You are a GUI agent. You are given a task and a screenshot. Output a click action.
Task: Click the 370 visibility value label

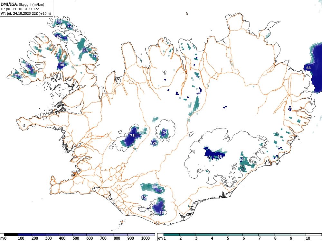point(95,56)
